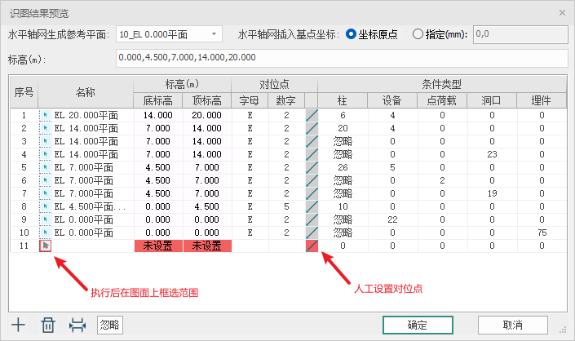Click the range select icon in row 1

pyautogui.click(x=46, y=116)
